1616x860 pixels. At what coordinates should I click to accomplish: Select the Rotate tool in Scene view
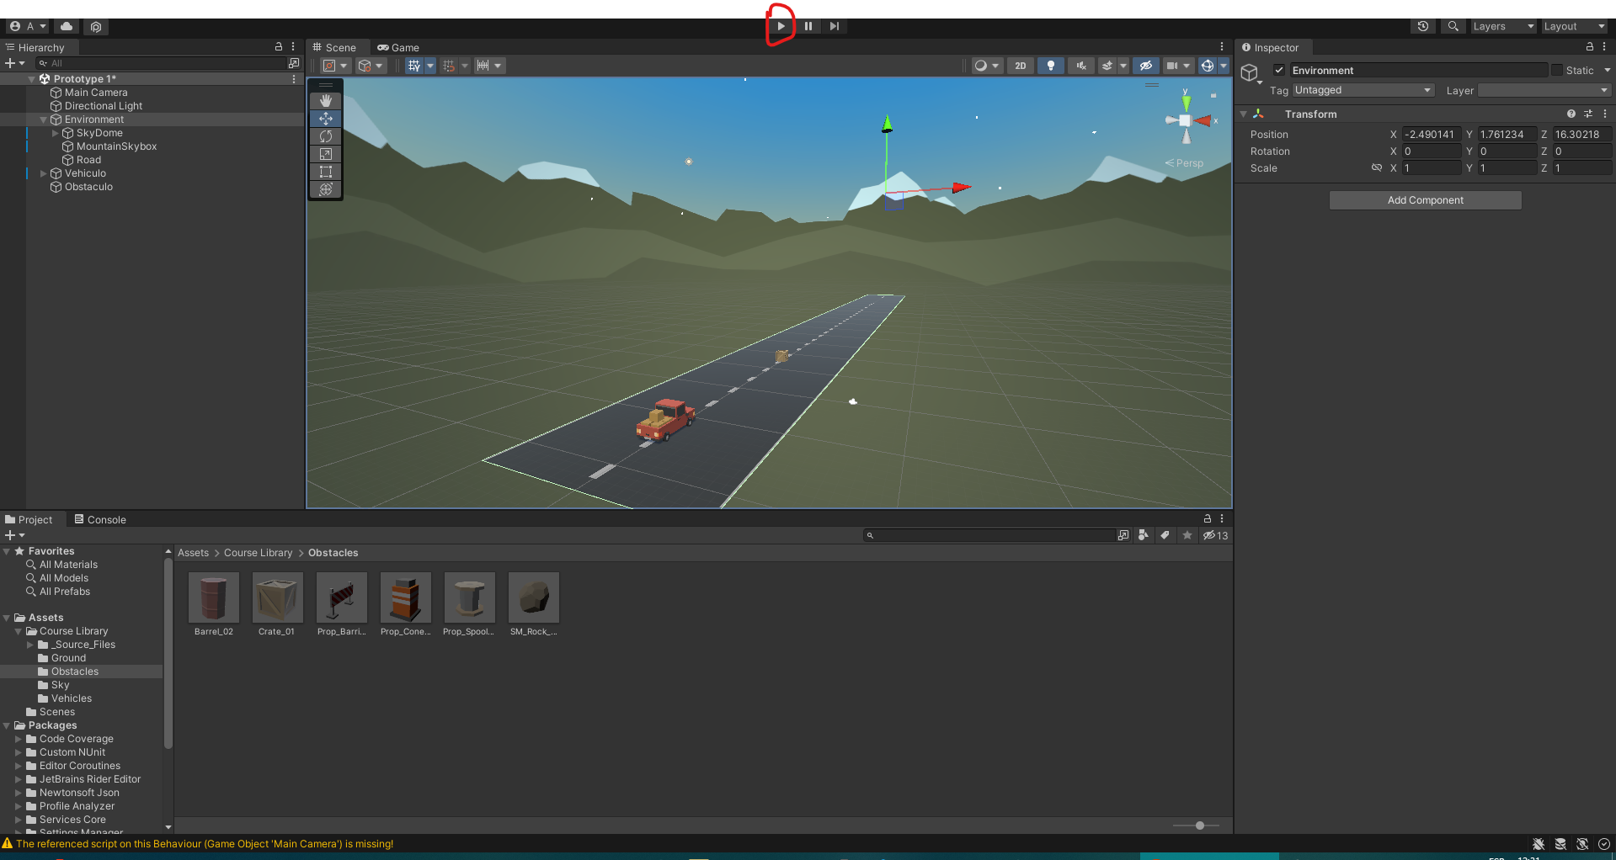tap(326, 136)
